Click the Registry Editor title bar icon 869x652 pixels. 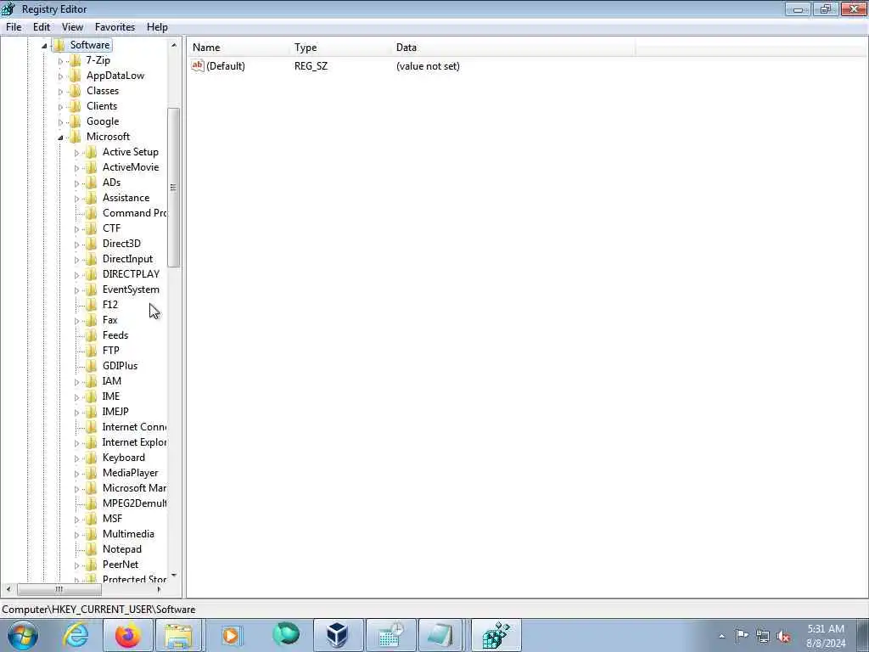(x=8, y=8)
